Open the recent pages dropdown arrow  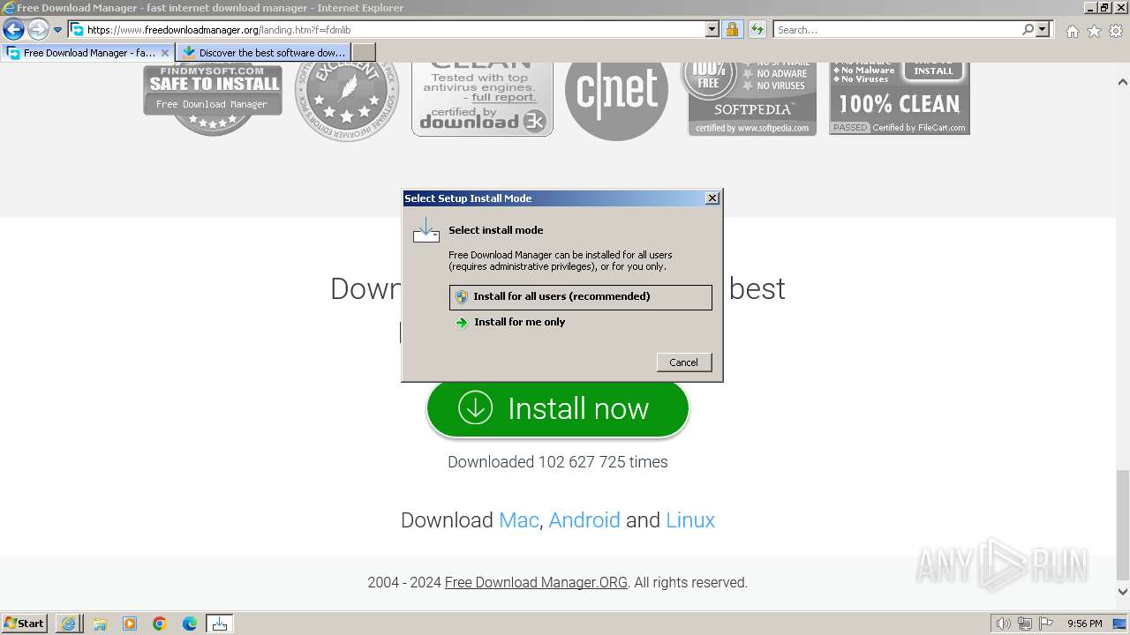click(x=58, y=30)
